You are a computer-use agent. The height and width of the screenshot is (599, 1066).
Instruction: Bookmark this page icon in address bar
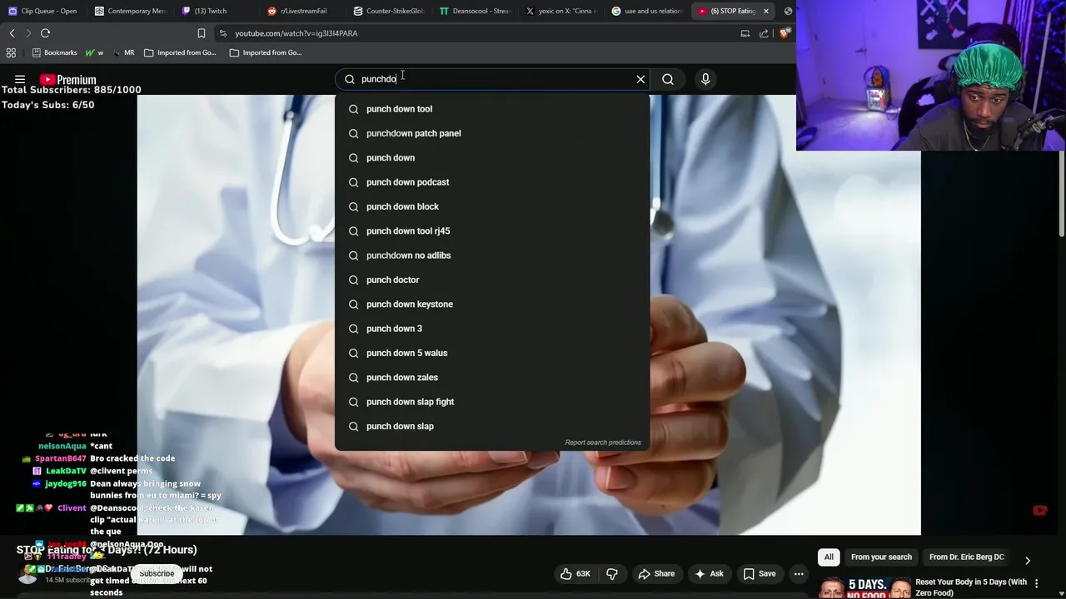pos(201,33)
